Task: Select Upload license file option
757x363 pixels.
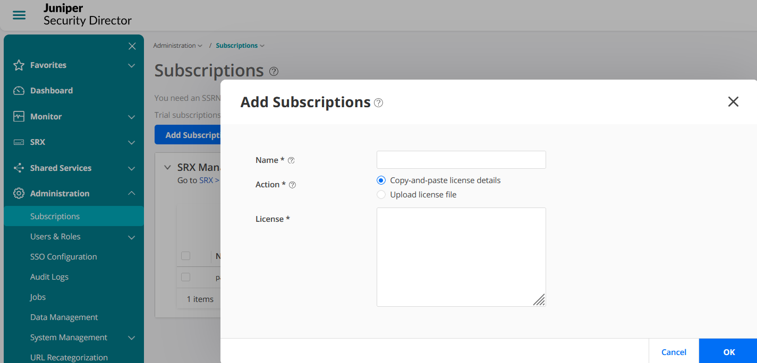Action: [x=381, y=194]
